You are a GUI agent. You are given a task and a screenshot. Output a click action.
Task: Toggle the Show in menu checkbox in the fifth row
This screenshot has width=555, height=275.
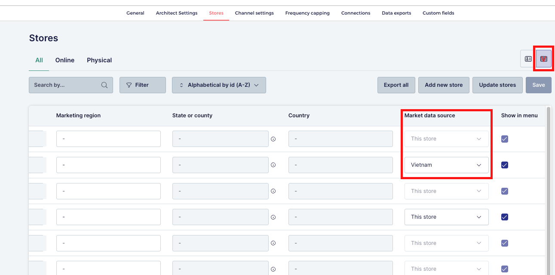(x=505, y=243)
